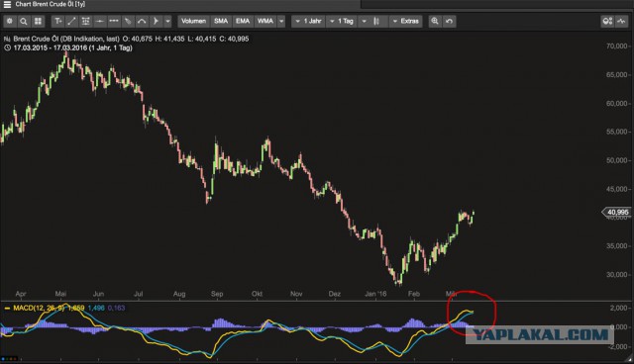Select the pencil freehand drawing tool
634x364 pixels.
coord(128,21)
